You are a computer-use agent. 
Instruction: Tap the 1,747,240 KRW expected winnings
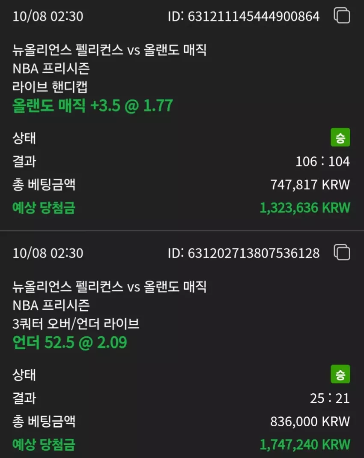pos(305,445)
